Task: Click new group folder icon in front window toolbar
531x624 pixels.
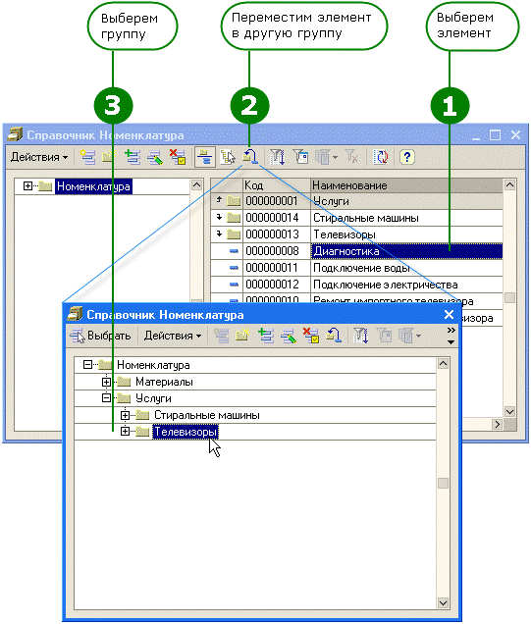Action: [x=242, y=336]
